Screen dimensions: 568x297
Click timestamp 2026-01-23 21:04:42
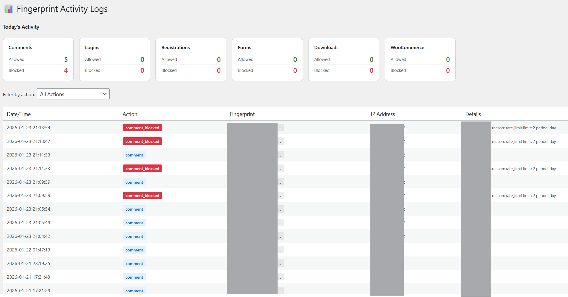[x=29, y=236]
